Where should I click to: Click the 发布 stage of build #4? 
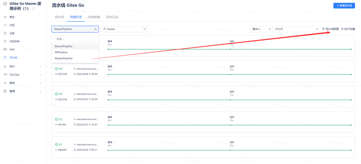(232, 67)
